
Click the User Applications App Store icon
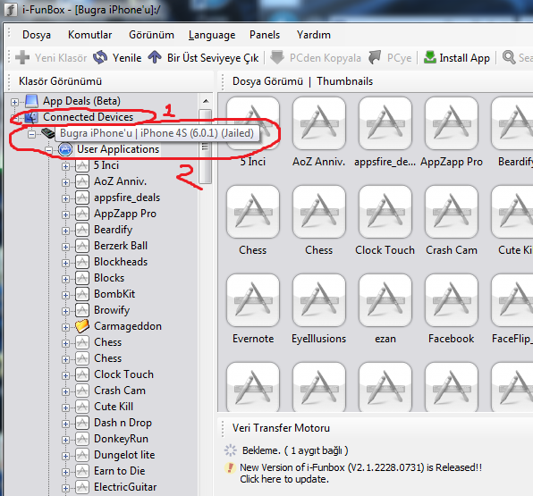tap(65, 149)
